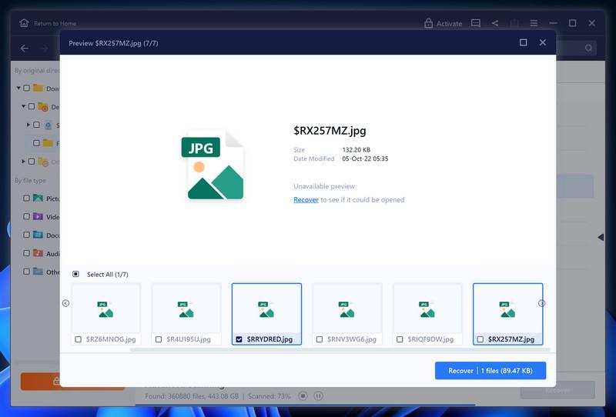Open the feedback chat icon in title bar

[x=476, y=23]
